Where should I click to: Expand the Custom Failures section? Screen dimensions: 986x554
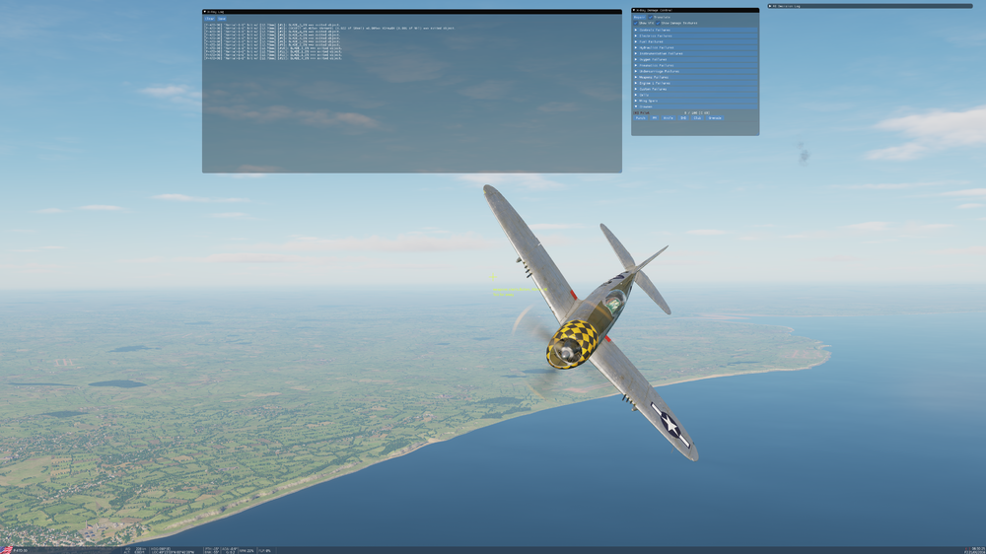(x=695, y=89)
